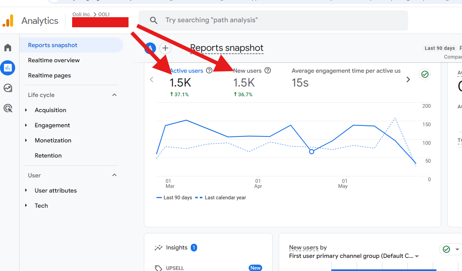
Task: Open Realtime pages report
Action: 50,75
